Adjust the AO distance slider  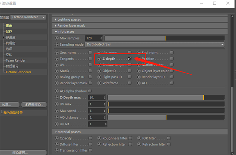tap(166, 118)
